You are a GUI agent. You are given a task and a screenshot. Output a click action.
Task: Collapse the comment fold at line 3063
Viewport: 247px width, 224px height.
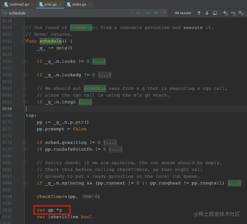click(24, 88)
